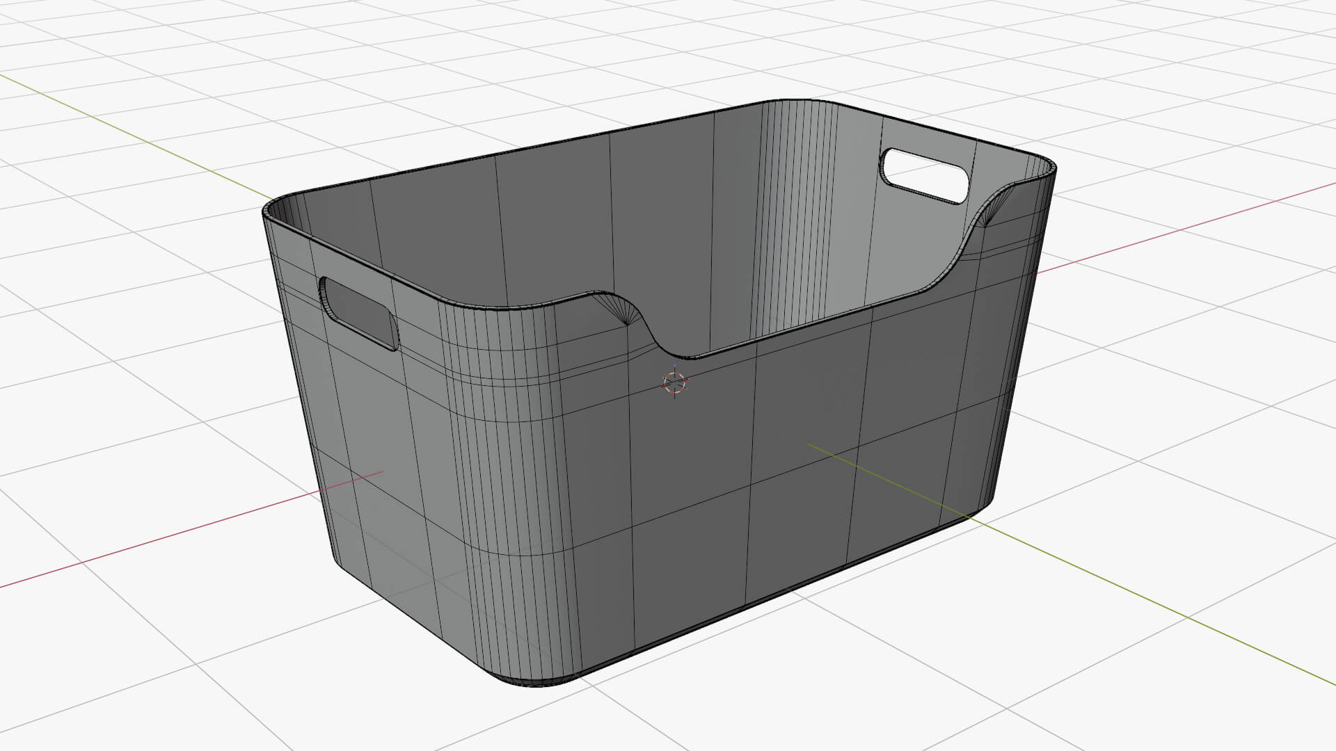Select the basket's right rear handle cutout
Screen dimensions: 1336x751
(925, 176)
